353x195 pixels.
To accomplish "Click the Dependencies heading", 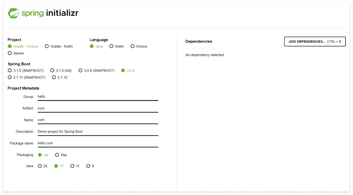I will coord(199,41).
